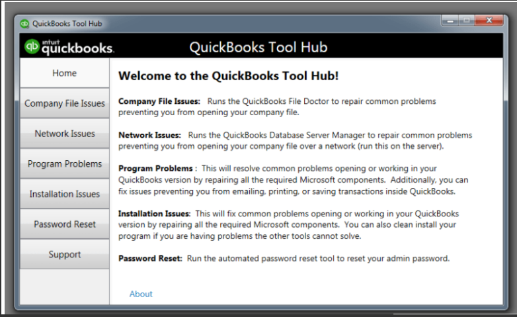Open the Home tab in sidebar
This screenshot has width=517, height=317.
(65, 73)
